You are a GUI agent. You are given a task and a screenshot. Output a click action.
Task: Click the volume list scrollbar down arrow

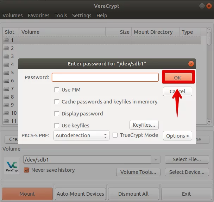click(209, 122)
